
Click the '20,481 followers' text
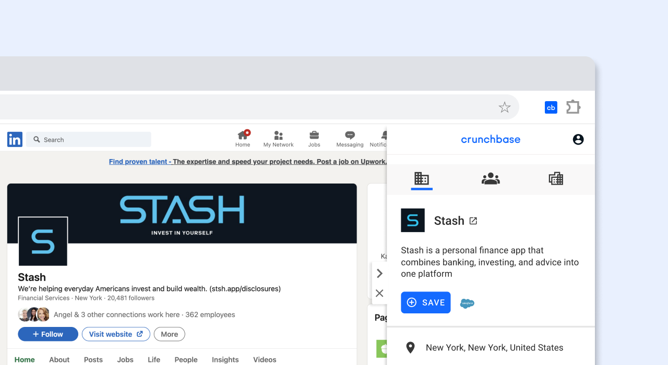[131, 298]
